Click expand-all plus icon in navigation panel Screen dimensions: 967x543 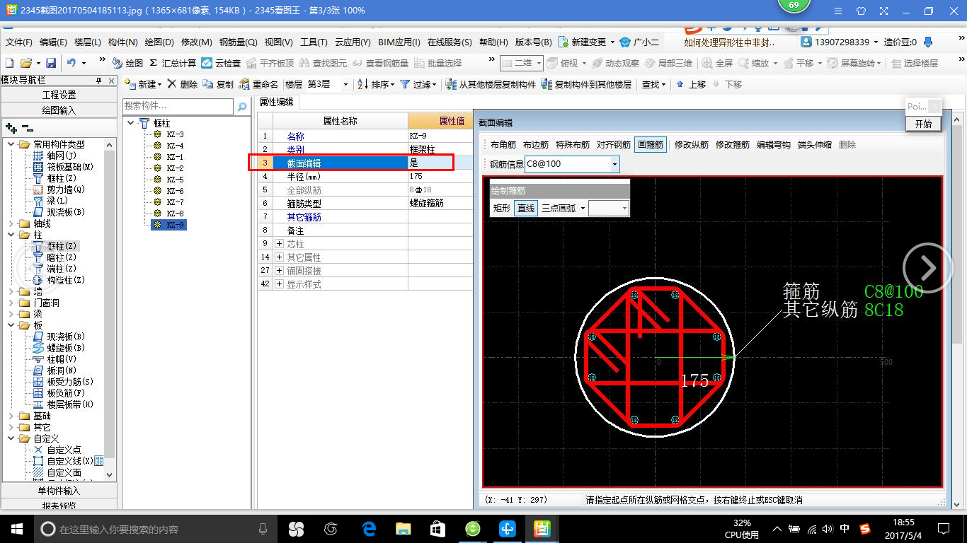coord(11,128)
